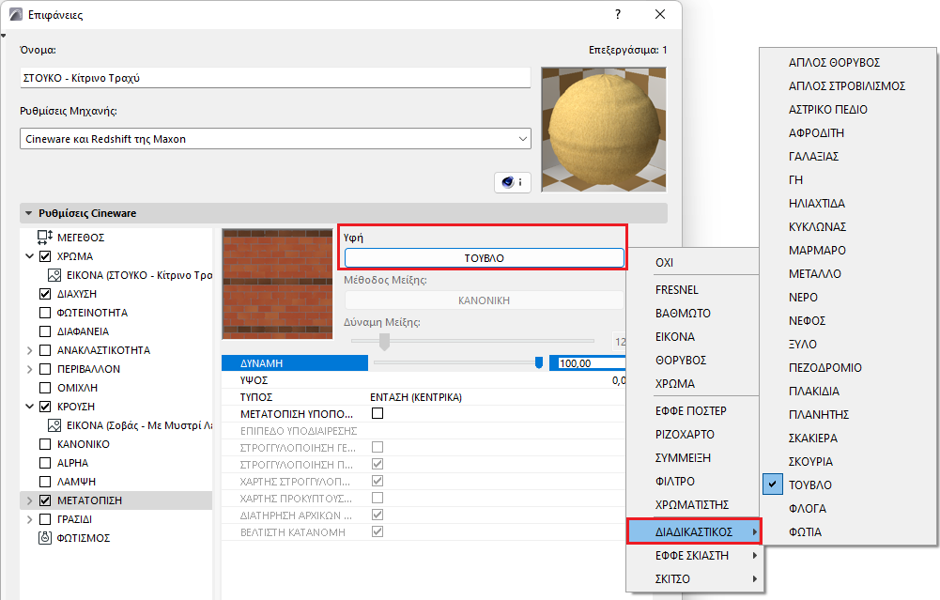This screenshot has width=940, height=600.
Task: Expand the ΜΕΤΑΤΟΠΙΣΗ tree node
Action: pyautogui.click(x=29, y=500)
